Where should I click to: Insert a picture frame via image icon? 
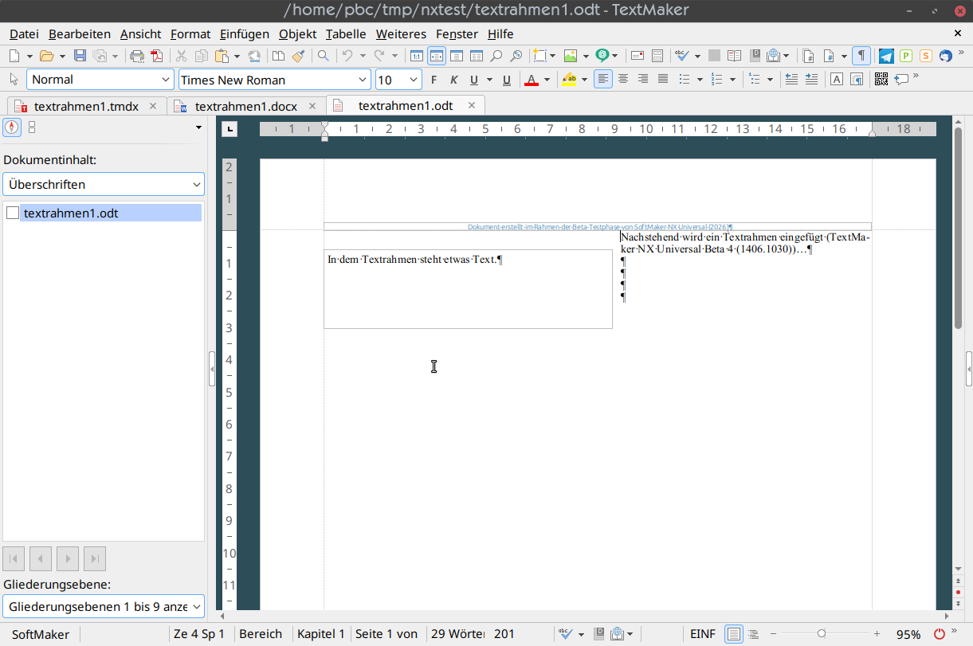(x=571, y=56)
